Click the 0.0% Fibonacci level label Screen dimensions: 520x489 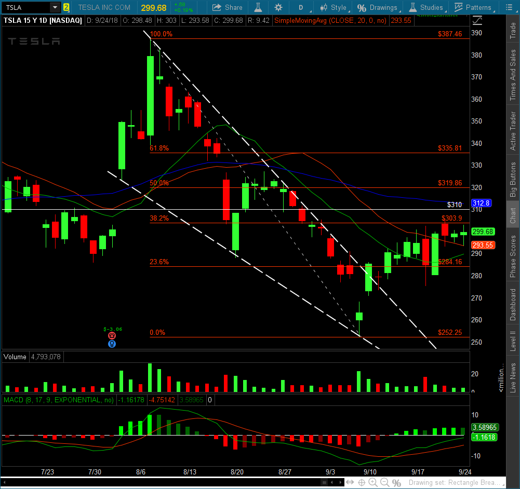(157, 332)
